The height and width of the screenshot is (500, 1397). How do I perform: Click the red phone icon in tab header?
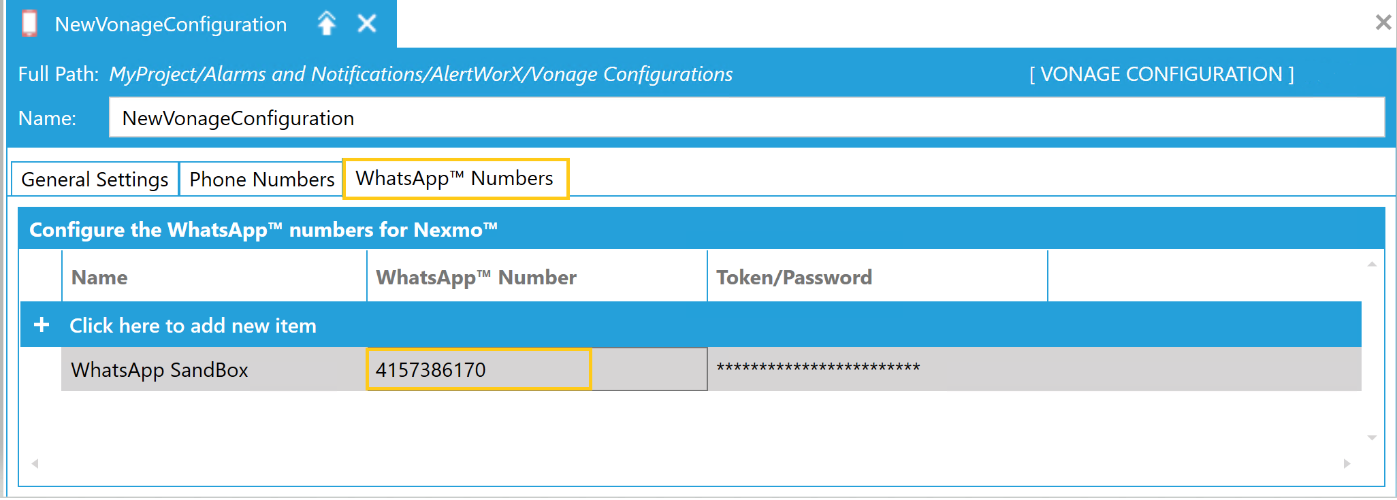pos(29,24)
